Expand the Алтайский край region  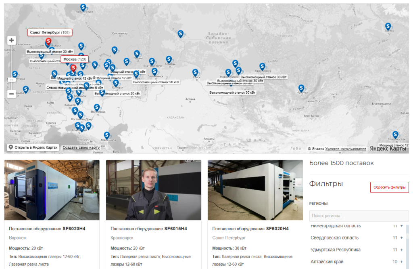click(x=402, y=262)
